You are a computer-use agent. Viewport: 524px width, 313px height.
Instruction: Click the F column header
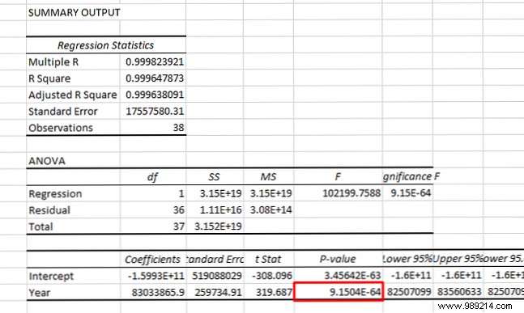338,176
